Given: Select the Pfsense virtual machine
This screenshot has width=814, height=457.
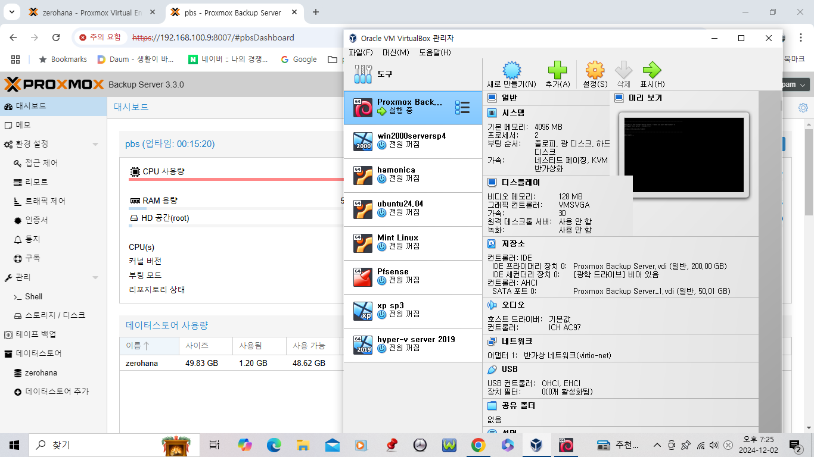Looking at the screenshot, I should click(413, 277).
